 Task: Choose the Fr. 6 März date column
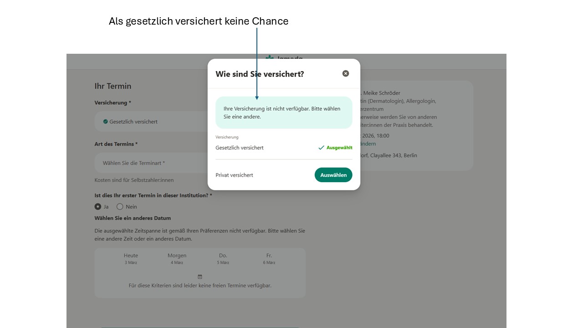tap(269, 258)
